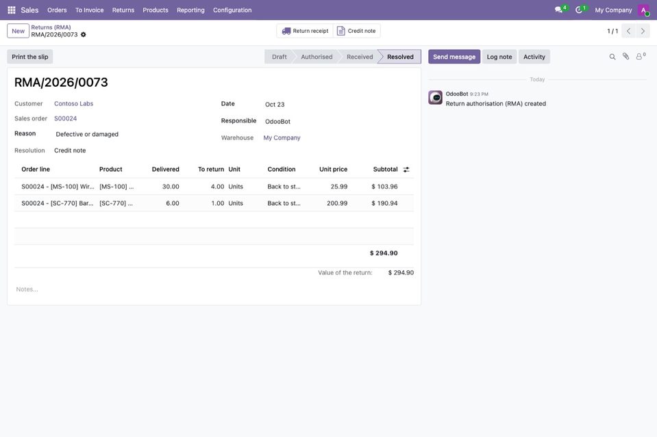Open sales order S00024 link
Image resolution: width=657 pixels, height=437 pixels.
[x=65, y=119]
